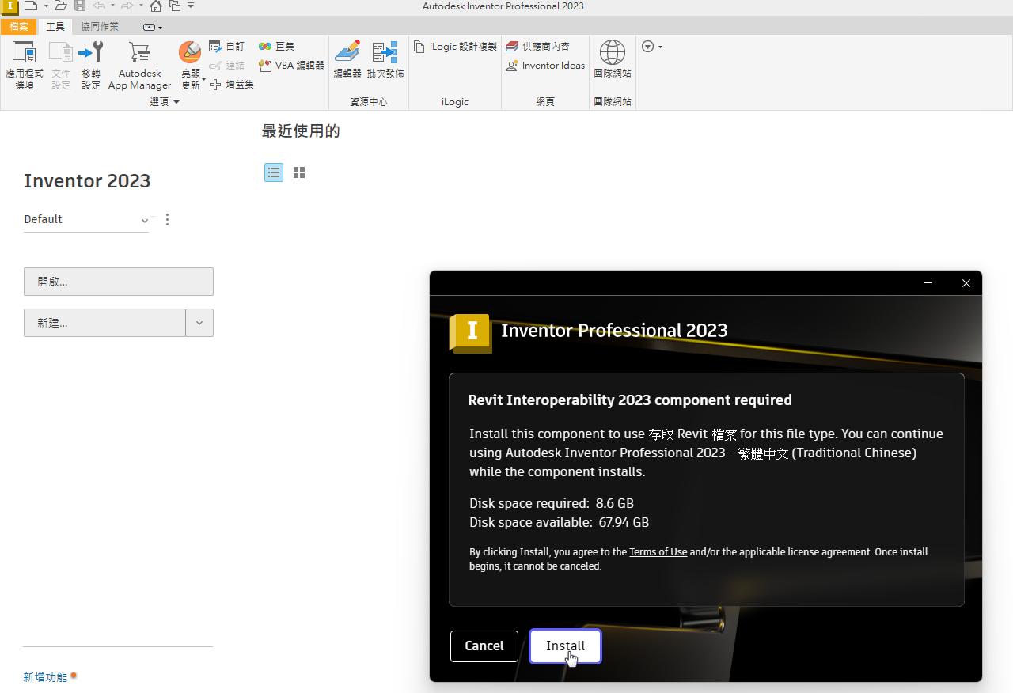Click the 批次發佈 batch publish tool
The width and height of the screenshot is (1013, 693).
pos(385,60)
